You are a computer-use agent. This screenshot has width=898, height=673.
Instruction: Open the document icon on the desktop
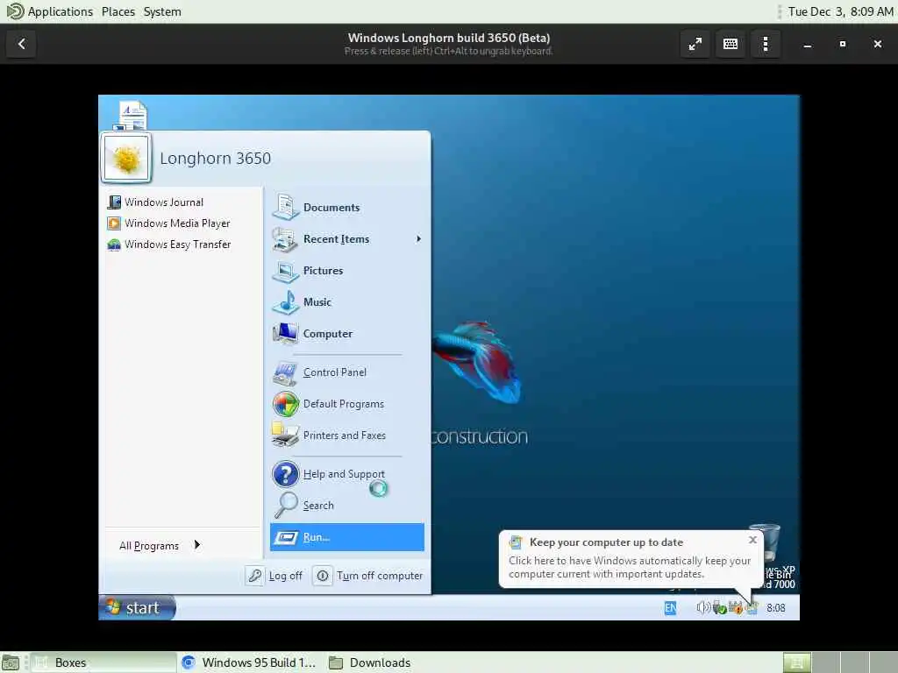132,115
